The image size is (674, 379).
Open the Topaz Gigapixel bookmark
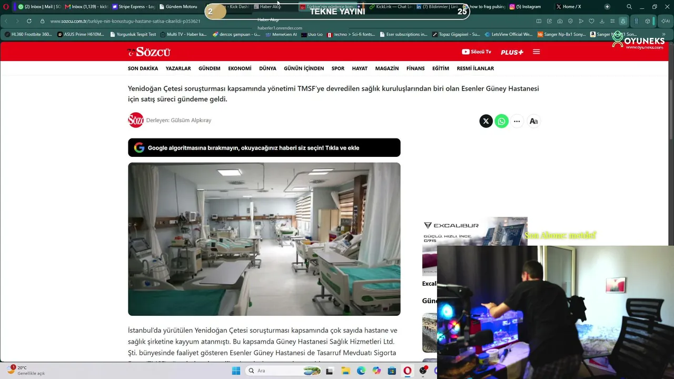pos(455,34)
